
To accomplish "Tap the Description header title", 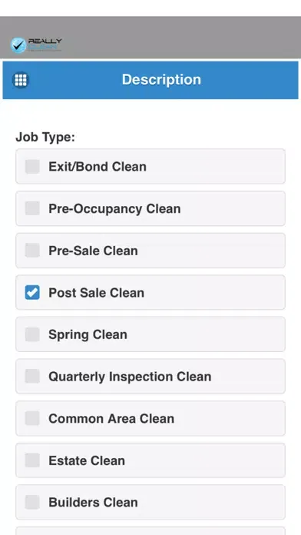I will (161, 79).
